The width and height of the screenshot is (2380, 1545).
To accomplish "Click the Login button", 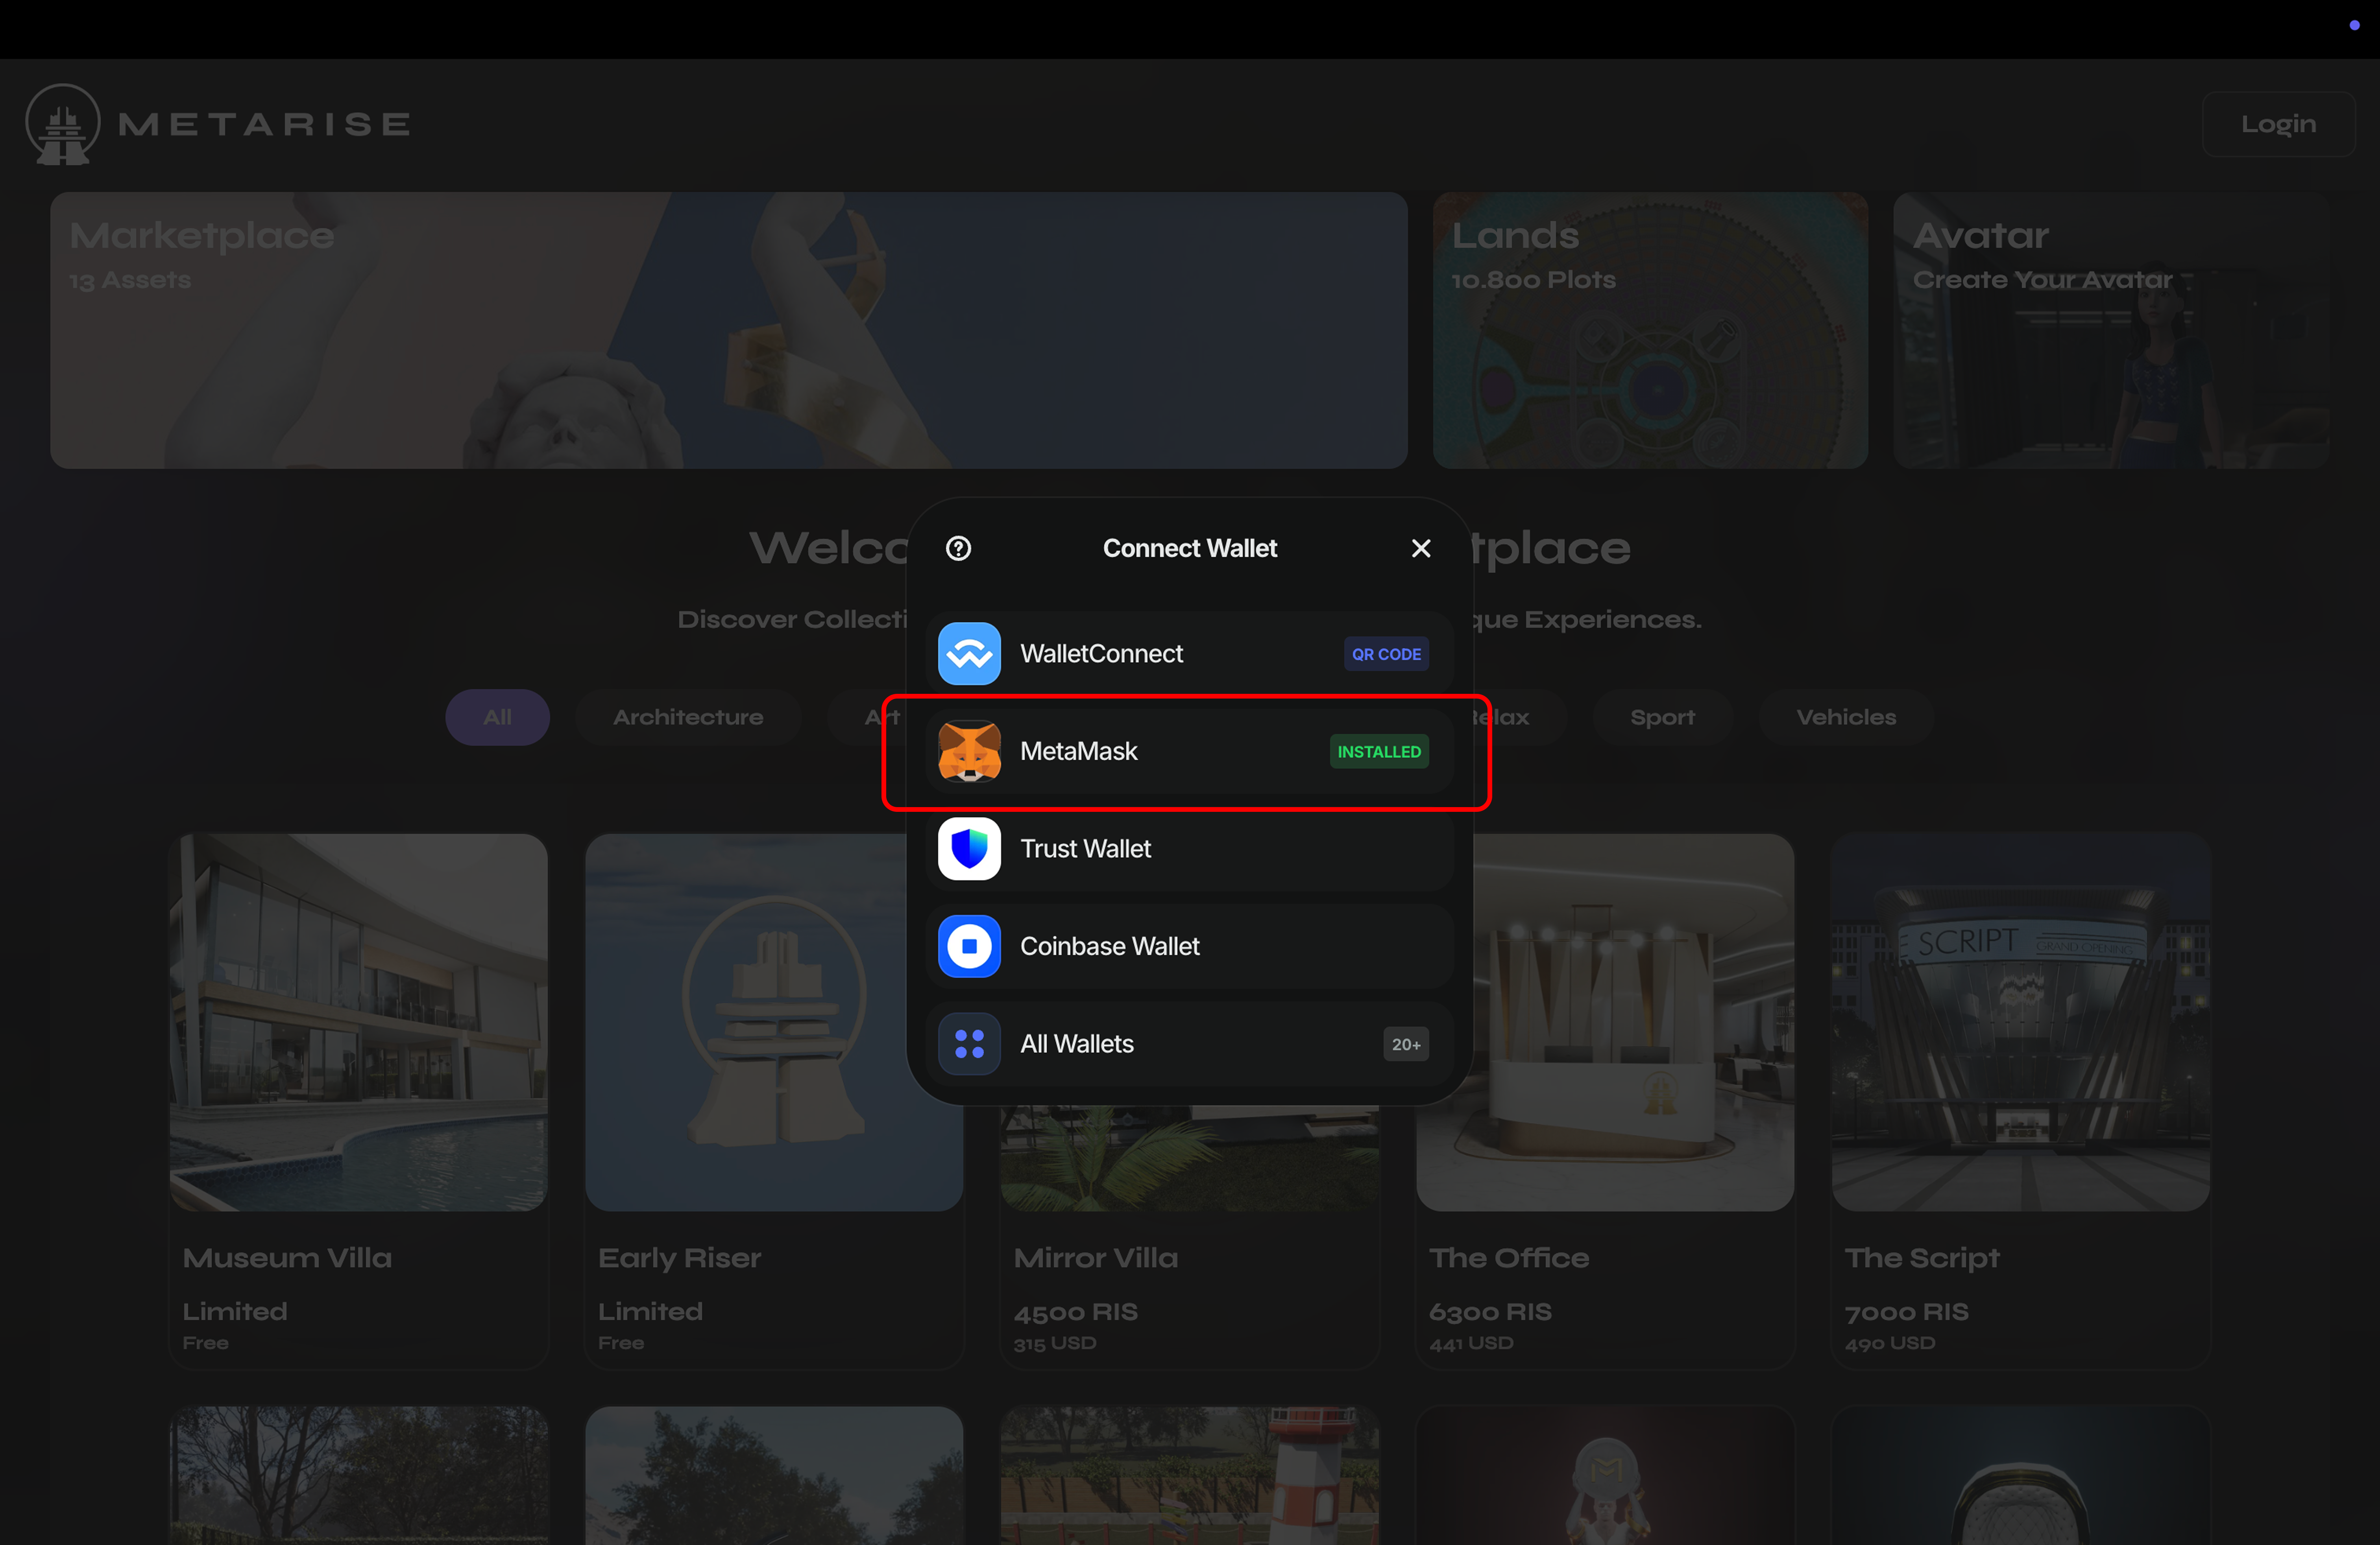I will pyautogui.click(x=2278, y=124).
